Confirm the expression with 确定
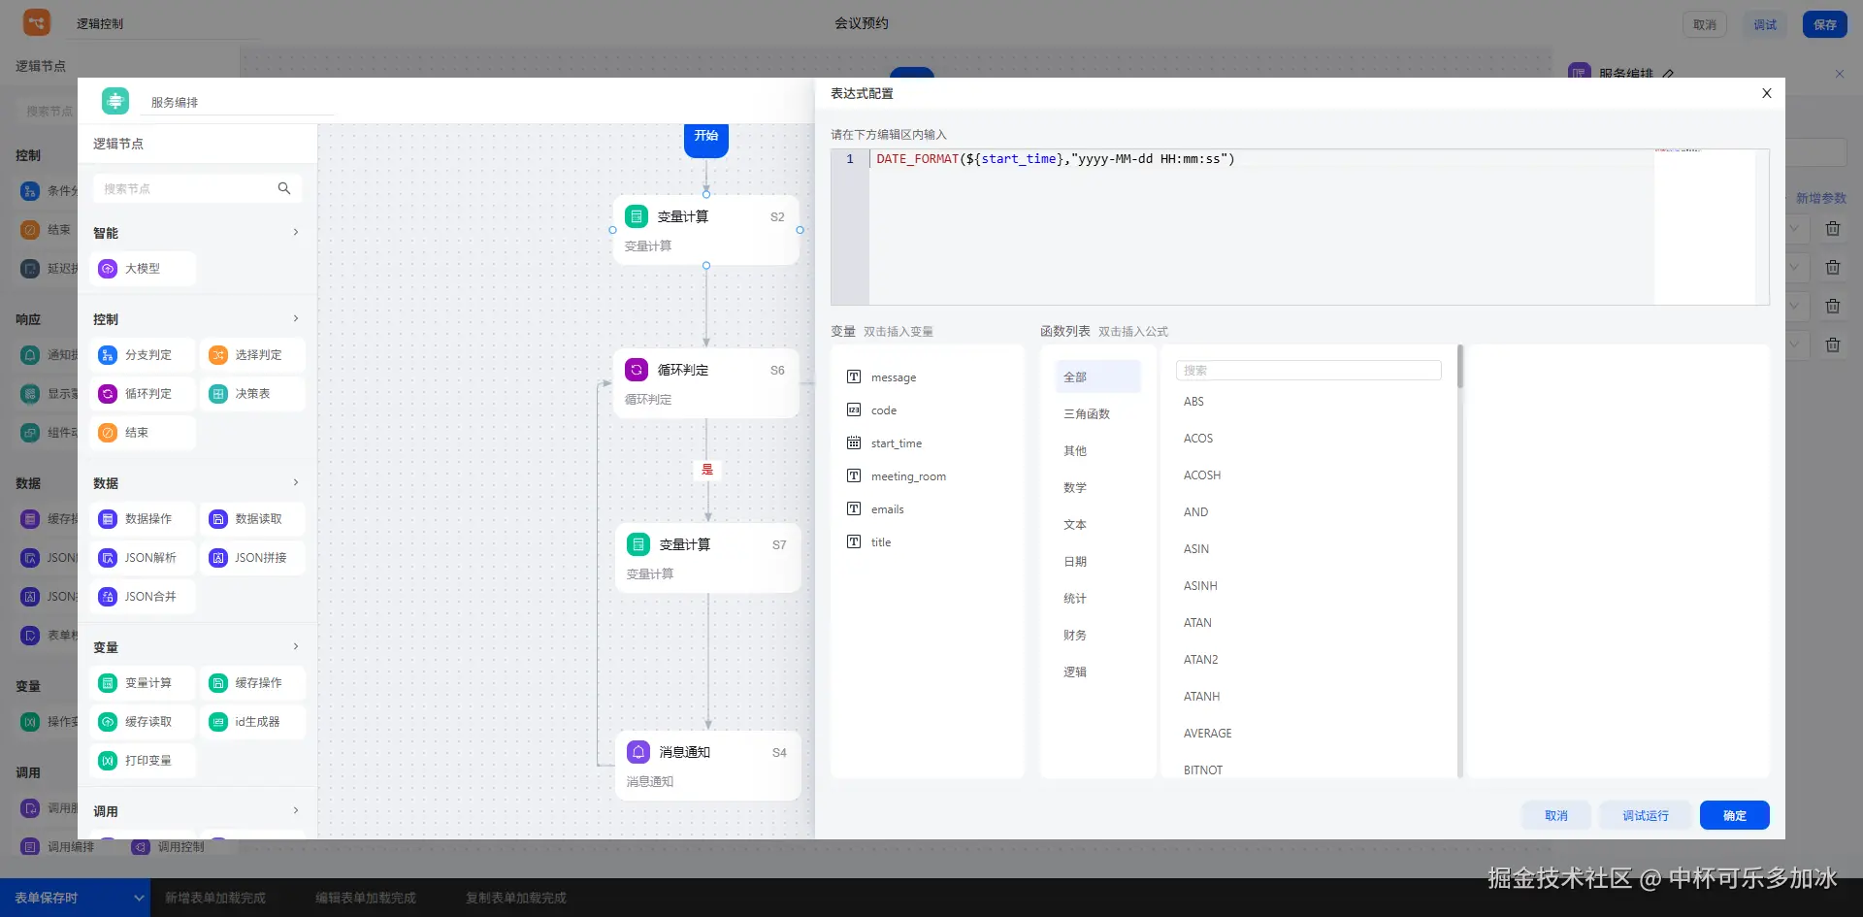Image resolution: width=1863 pixels, height=917 pixels. [1735, 816]
